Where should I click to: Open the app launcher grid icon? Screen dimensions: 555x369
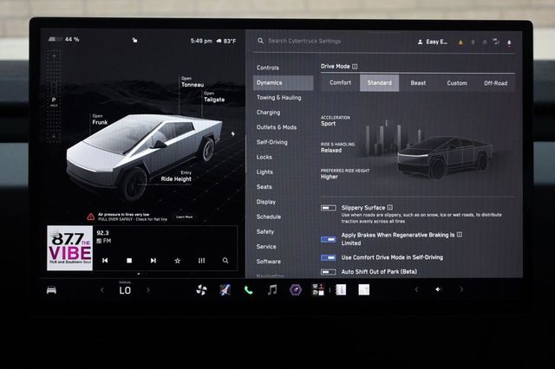(318, 290)
